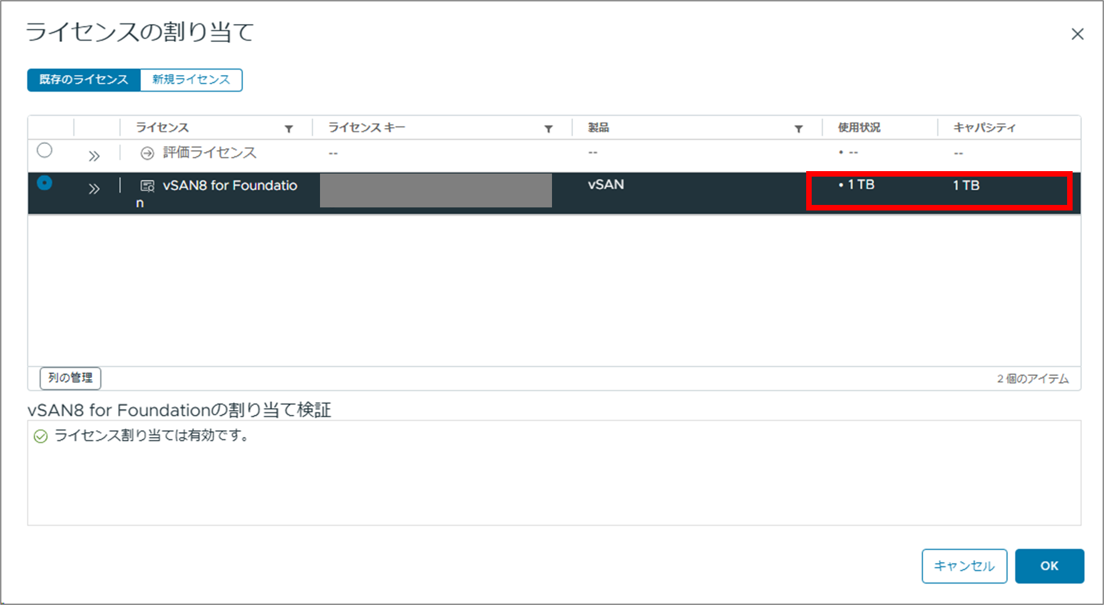Click the vSAN8 license certificate icon

pyautogui.click(x=147, y=186)
